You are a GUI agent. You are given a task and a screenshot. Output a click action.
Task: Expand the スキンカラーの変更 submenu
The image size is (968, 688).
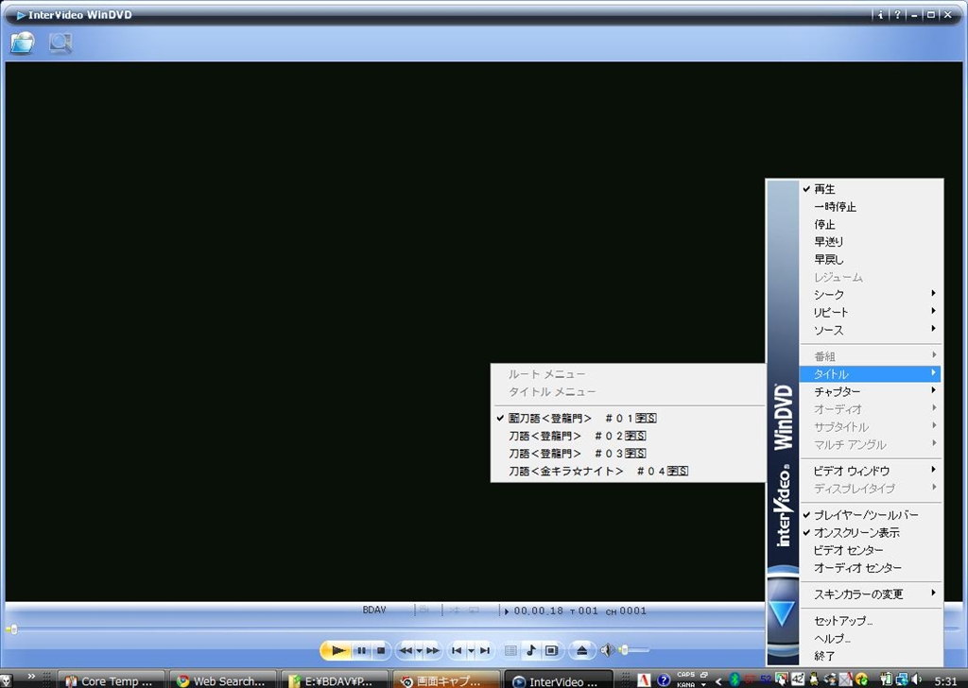click(x=871, y=594)
